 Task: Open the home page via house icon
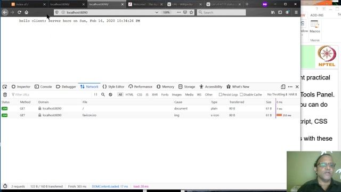click(x=27, y=12)
